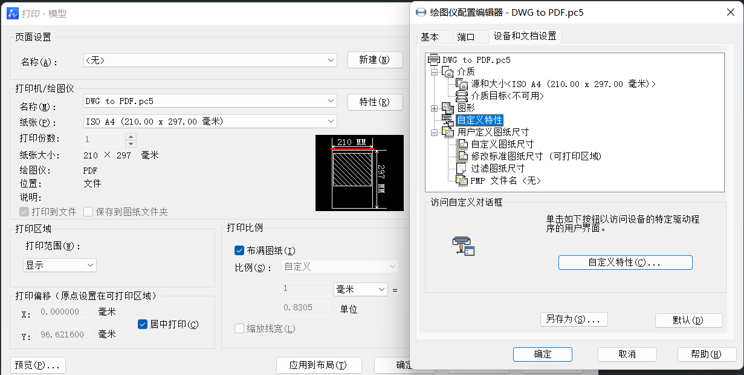The height and width of the screenshot is (375, 744).
Task: Collapse the 用户定义图纸尺寸 tree node
Action: click(x=434, y=132)
